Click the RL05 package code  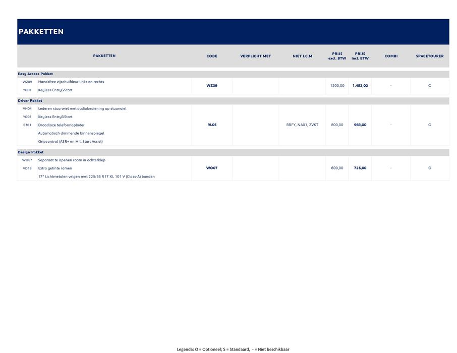coord(212,125)
